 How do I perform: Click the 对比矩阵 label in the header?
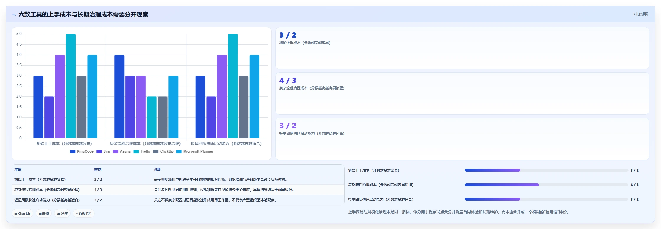point(641,14)
